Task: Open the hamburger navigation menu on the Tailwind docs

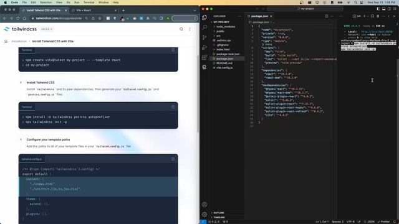Action: tap(6, 41)
